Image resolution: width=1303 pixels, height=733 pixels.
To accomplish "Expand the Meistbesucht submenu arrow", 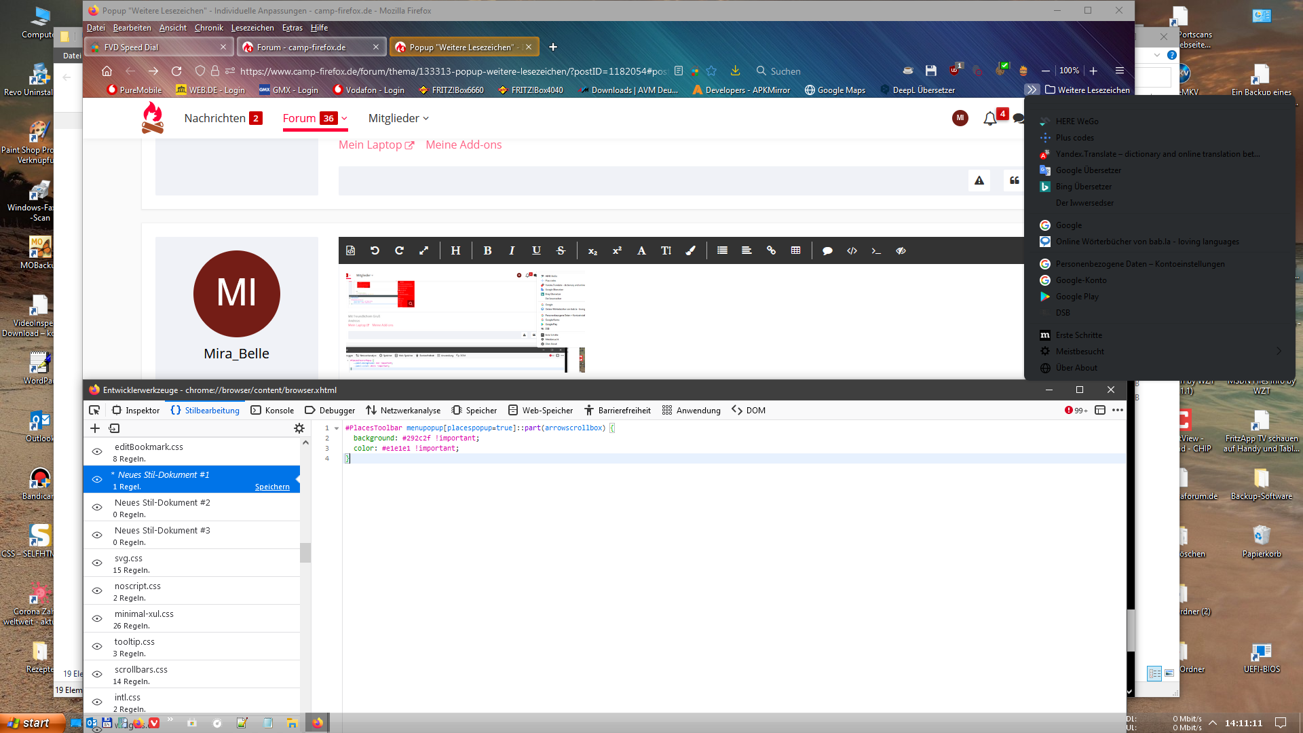I will tap(1279, 351).
